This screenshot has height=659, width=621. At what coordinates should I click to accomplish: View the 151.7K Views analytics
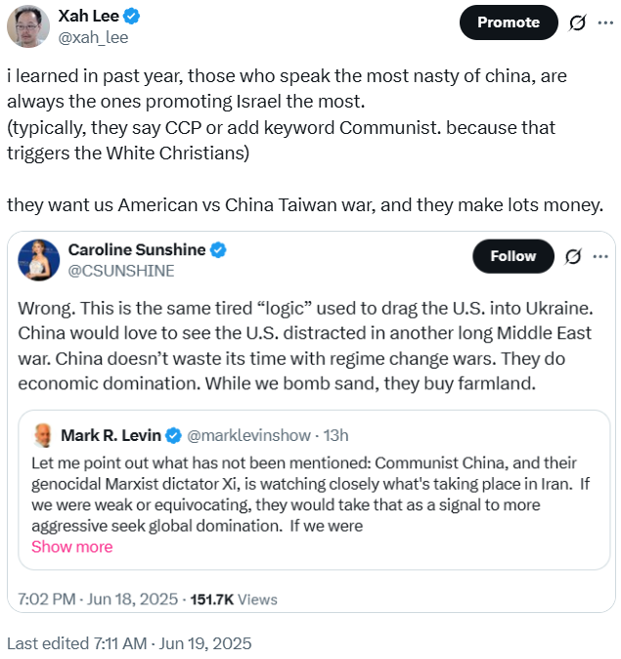231,599
